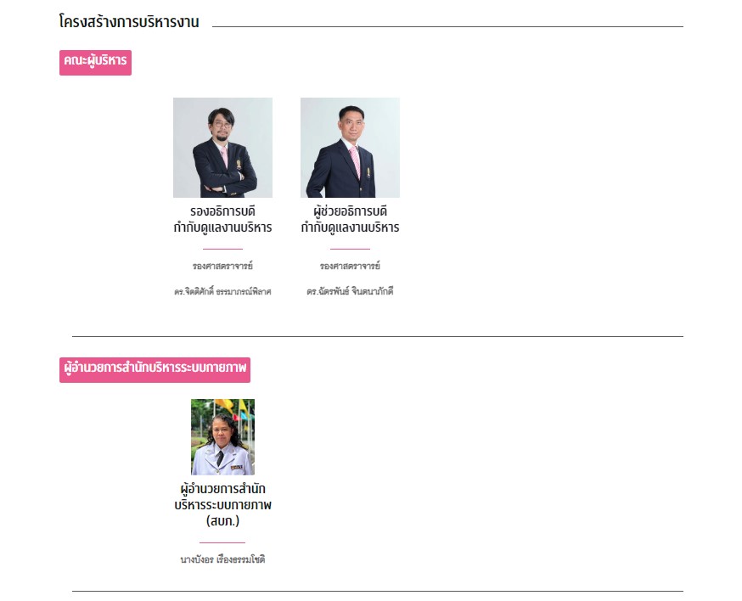Open the ผู้อำนวยการสำนัก (สบภ.) portrait photo
Screen dimensions: 742x601
tap(222, 436)
